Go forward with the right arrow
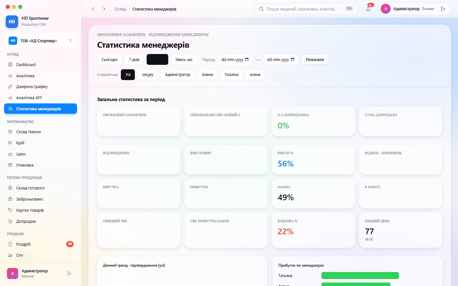The width and height of the screenshot is (458, 286). pyautogui.click(x=104, y=9)
